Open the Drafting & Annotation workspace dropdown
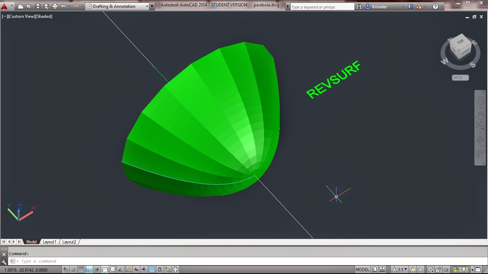The width and height of the screenshot is (488, 274). pyautogui.click(x=147, y=6)
